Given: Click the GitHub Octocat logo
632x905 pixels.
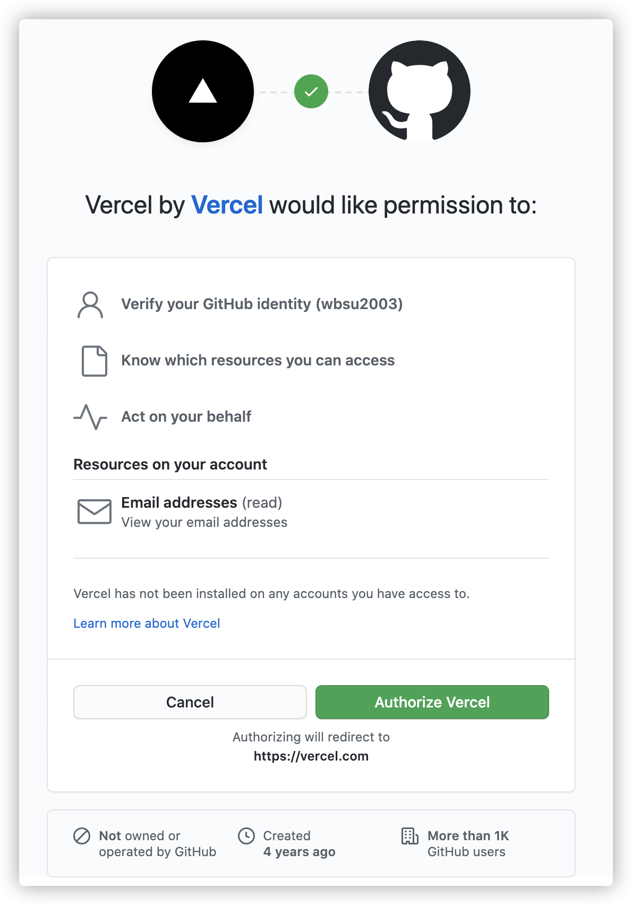Looking at the screenshot, I should [420, 91].
